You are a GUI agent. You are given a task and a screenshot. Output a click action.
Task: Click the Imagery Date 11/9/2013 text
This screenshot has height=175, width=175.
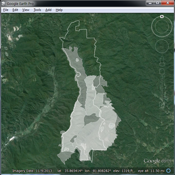pyautogui.click(x=32, y=171)
